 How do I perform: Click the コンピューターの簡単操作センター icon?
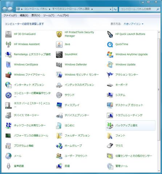pos(8,95)
